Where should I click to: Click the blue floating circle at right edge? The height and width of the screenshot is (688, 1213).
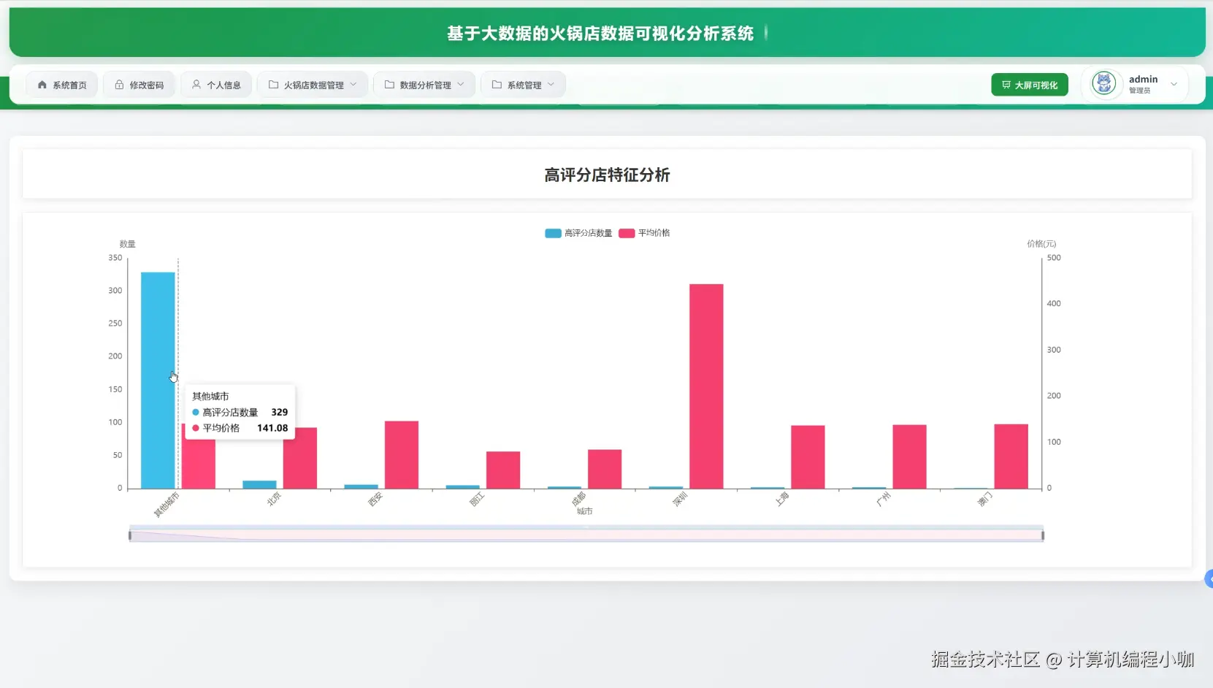click(x=1209, y=579)
